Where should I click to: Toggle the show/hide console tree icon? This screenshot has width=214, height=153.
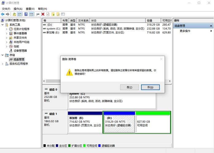click(x=20, y=14)
